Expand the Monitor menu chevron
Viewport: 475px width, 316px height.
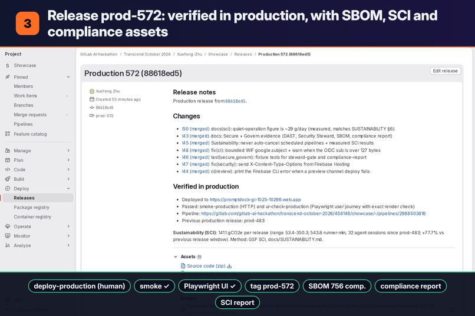click(68, 235)
